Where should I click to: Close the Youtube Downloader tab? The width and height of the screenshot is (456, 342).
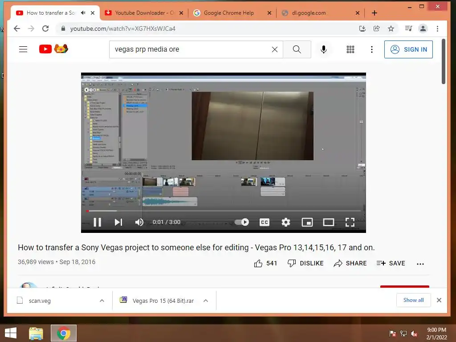181,13
